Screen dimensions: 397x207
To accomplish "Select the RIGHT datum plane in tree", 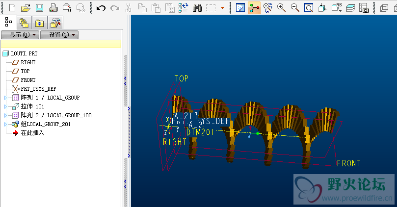I will click(x=24, y=62).
